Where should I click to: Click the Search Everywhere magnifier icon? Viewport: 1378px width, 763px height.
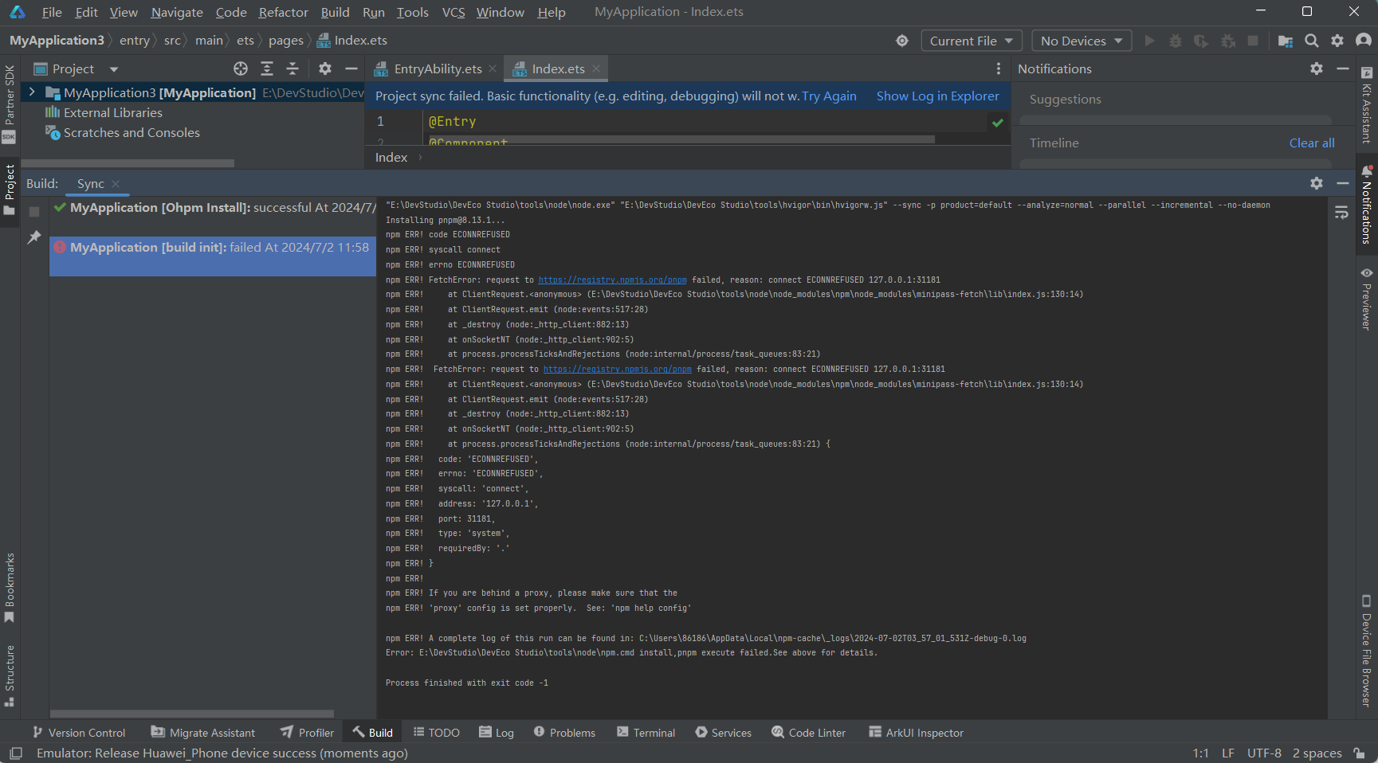point(1311,41)
